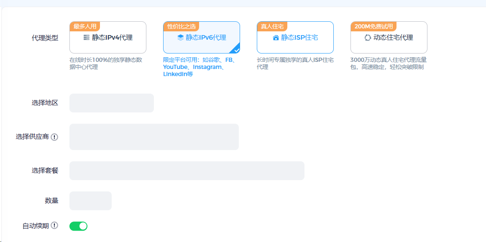Viewport: 486px width, 242px height.
Task: Click the 数量 quantity input box
Action: (90, 201)
